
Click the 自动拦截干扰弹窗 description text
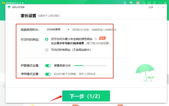click(x=75, y=74)
